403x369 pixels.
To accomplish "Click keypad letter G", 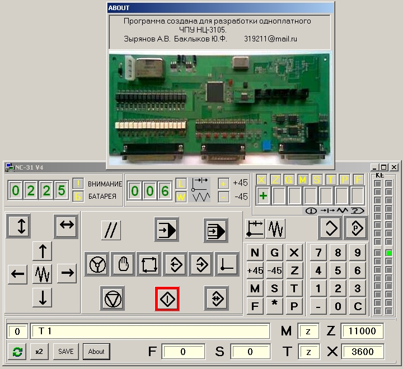I will (x=274, y=253).
